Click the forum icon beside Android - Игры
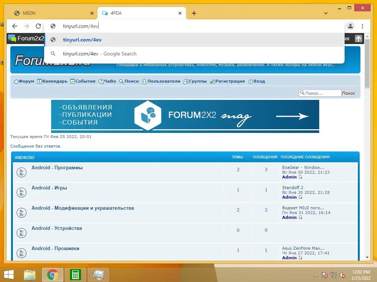The image size is (377, 282). 21,192
